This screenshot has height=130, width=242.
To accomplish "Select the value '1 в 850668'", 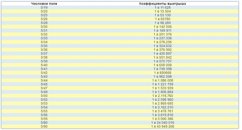I will point(163,73).
